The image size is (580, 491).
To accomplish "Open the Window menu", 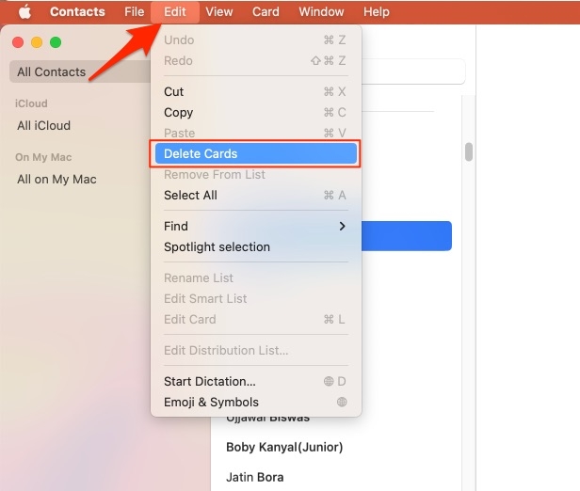I will [x=321, y=12].
